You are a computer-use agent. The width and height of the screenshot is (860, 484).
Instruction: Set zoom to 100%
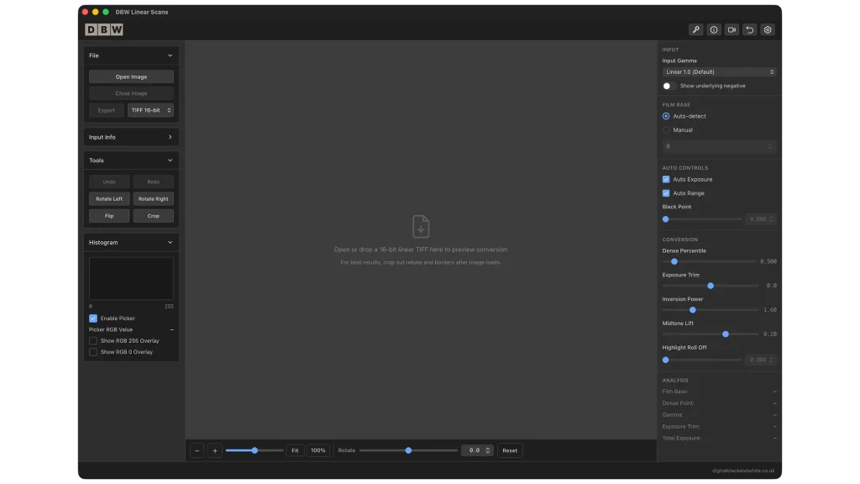[x=318, y=450]
